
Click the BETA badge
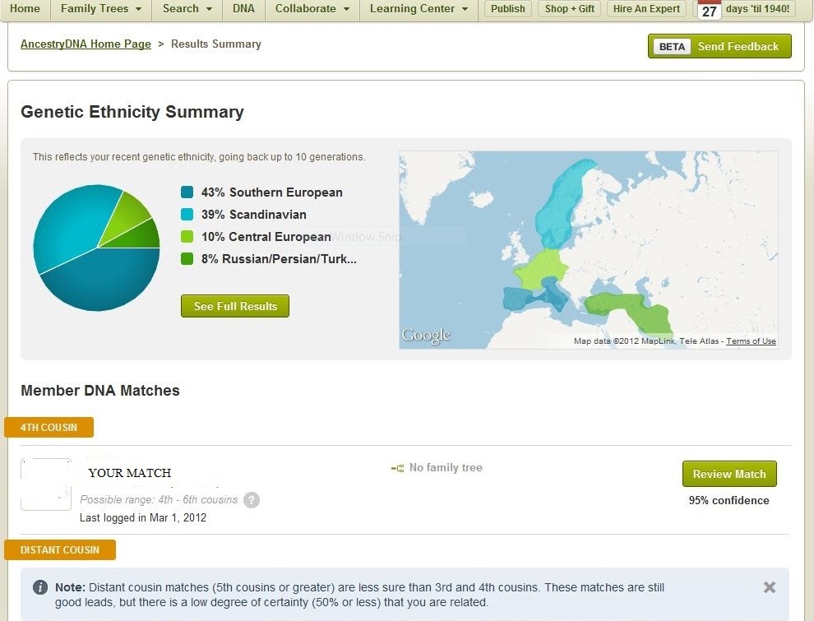[x=672, y=47]
